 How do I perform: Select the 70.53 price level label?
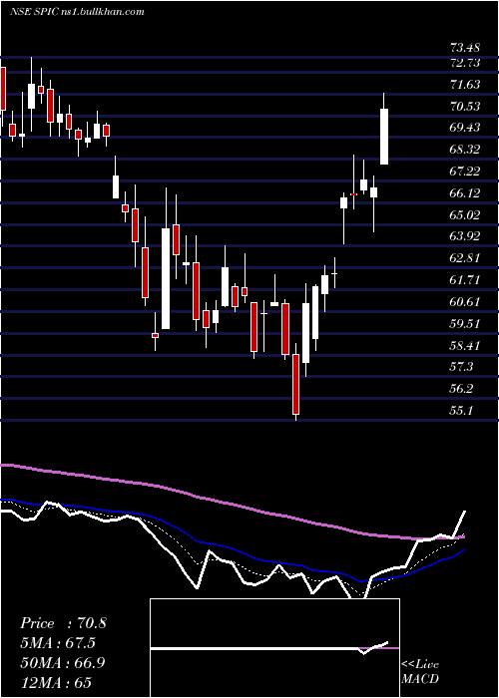coord(465,106)
